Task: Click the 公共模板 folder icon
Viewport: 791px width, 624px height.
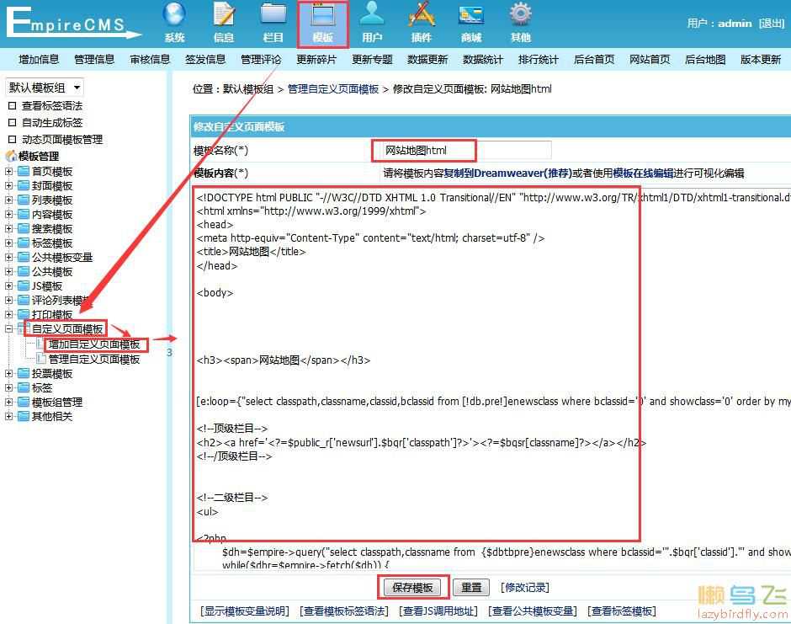Action: pos(24,272)
